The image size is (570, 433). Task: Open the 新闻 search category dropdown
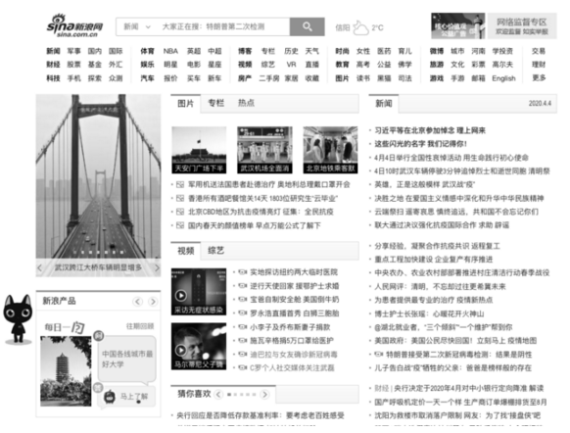[x=137, y=26]
